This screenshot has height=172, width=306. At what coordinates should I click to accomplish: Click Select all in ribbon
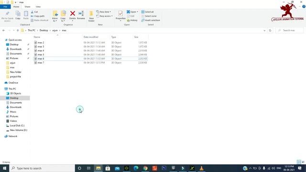tap(148, 12)
